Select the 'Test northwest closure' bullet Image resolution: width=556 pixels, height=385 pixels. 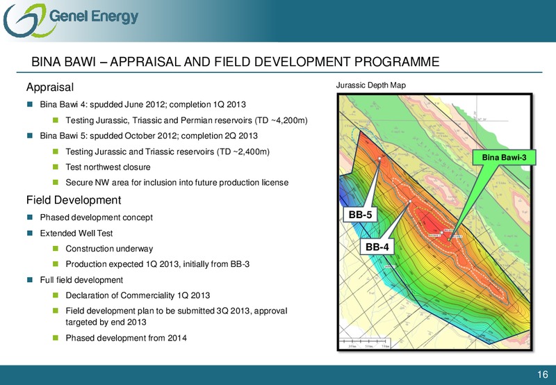point(108,167)
